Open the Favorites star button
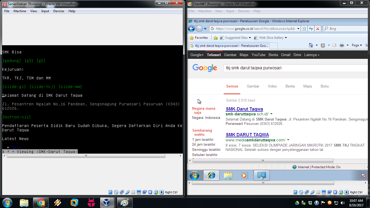 click(199, 38)
